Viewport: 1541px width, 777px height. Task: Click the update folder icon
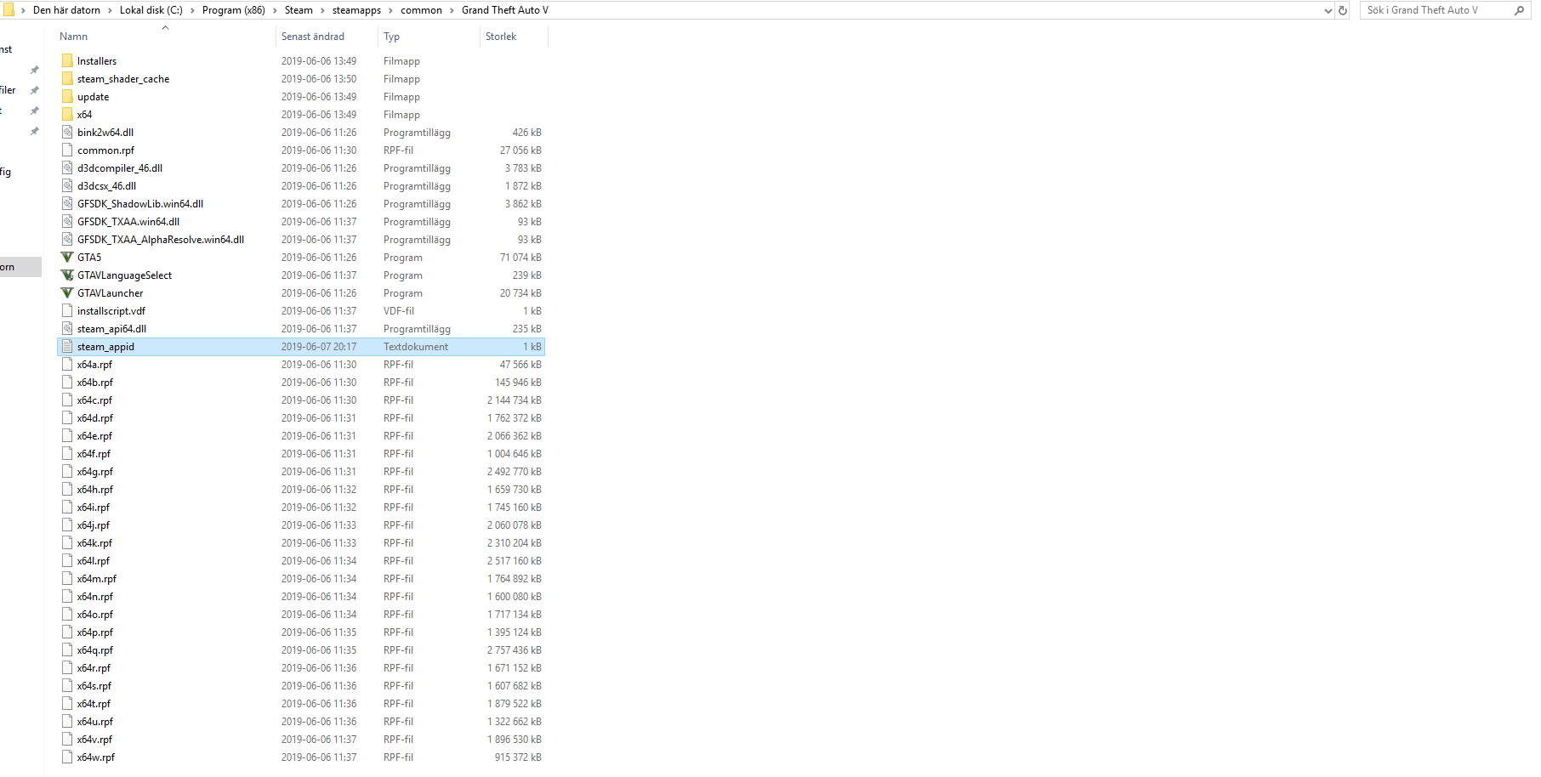click(x=67, y=97)
